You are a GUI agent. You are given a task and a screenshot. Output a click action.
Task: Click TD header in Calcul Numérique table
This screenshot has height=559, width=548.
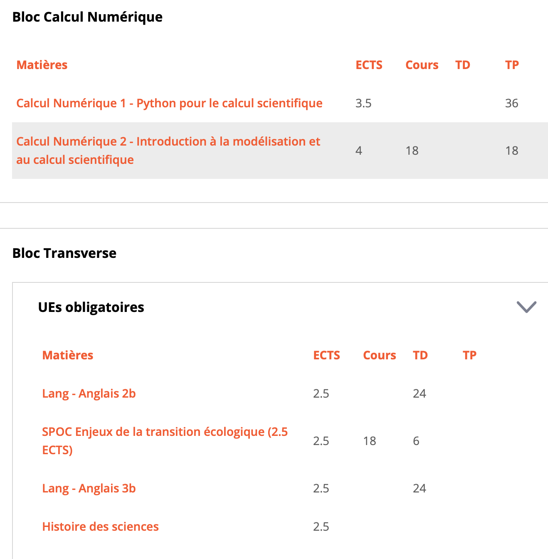[462, 65]
